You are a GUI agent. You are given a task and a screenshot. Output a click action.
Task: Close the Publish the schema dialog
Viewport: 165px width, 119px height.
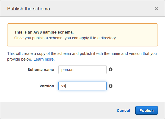coord(156,9)
